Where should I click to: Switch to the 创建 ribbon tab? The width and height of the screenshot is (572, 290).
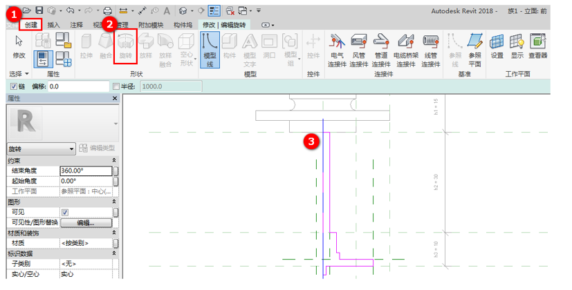pos(31,25)
